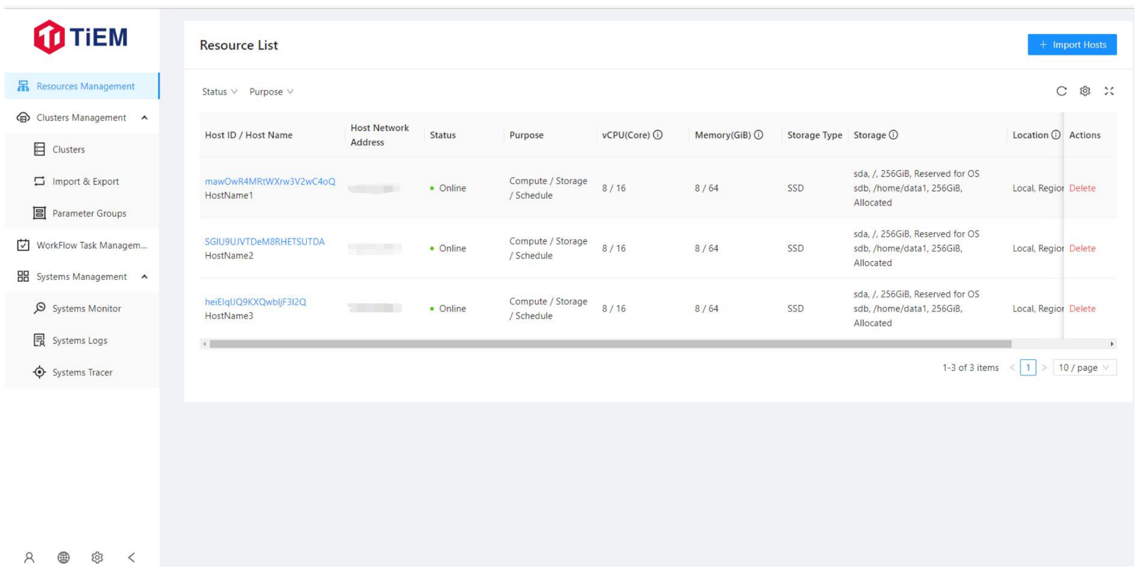
Task: Click scrollbar right arrow
Action: tap(1112, 344)
